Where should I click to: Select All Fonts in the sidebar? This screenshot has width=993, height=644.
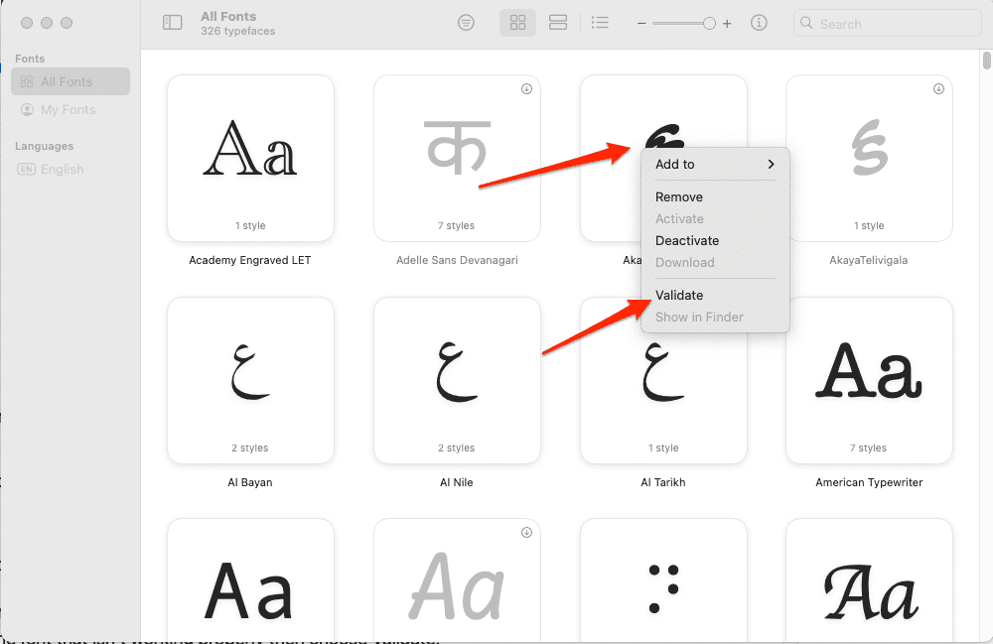click(67, 82)
